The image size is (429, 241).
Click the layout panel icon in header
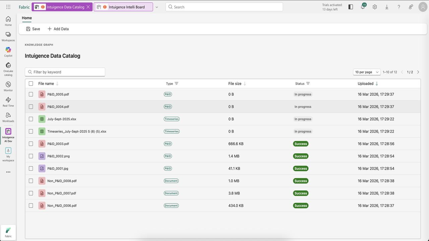[x=351, y=7]
